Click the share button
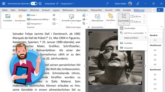Screen dimensions: 165x92 coord(160,10)
